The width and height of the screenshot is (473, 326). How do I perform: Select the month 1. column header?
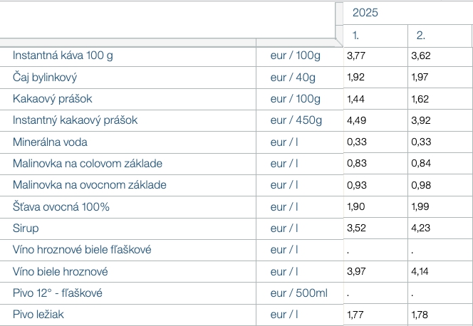pos(356,35)
